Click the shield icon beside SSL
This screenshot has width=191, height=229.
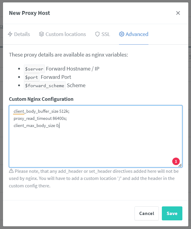(x=97, y=34)
